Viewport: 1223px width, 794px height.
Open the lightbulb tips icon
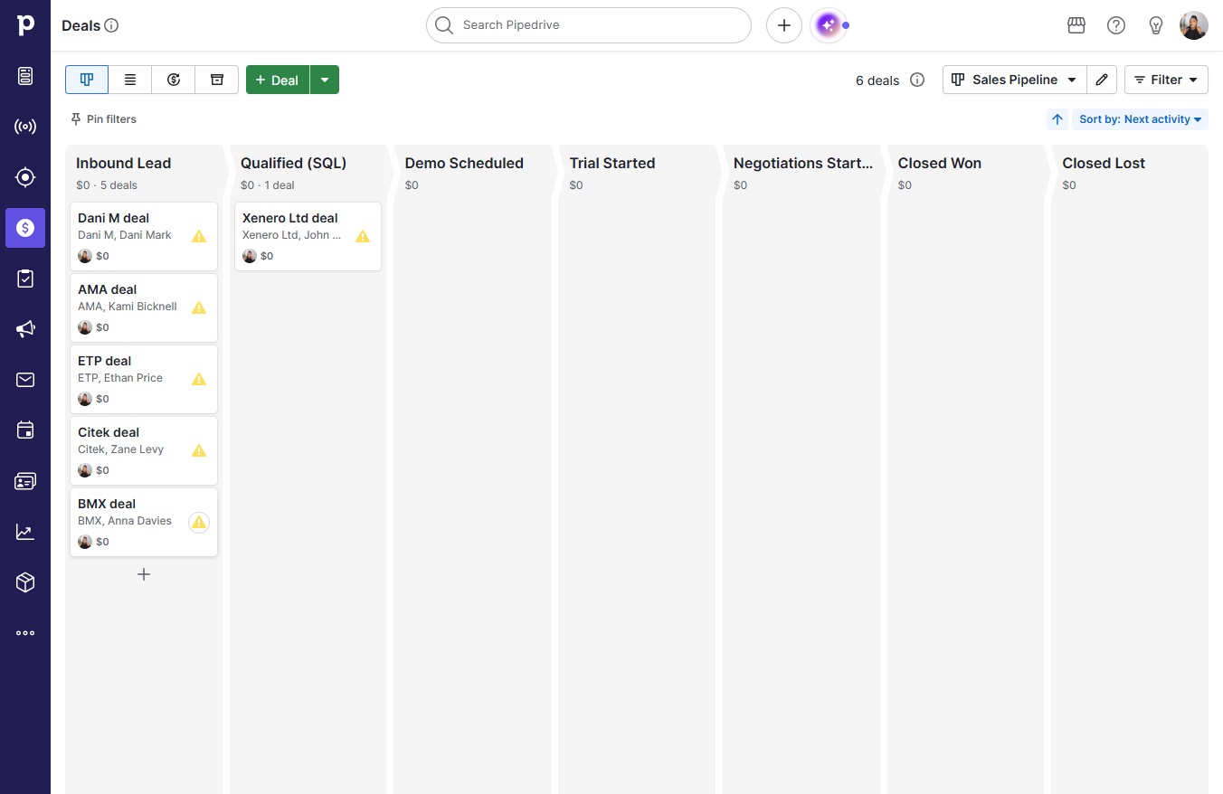[x=1156, y=25]
